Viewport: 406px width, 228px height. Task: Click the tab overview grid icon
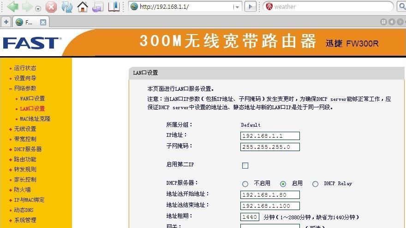coord(383,22)
